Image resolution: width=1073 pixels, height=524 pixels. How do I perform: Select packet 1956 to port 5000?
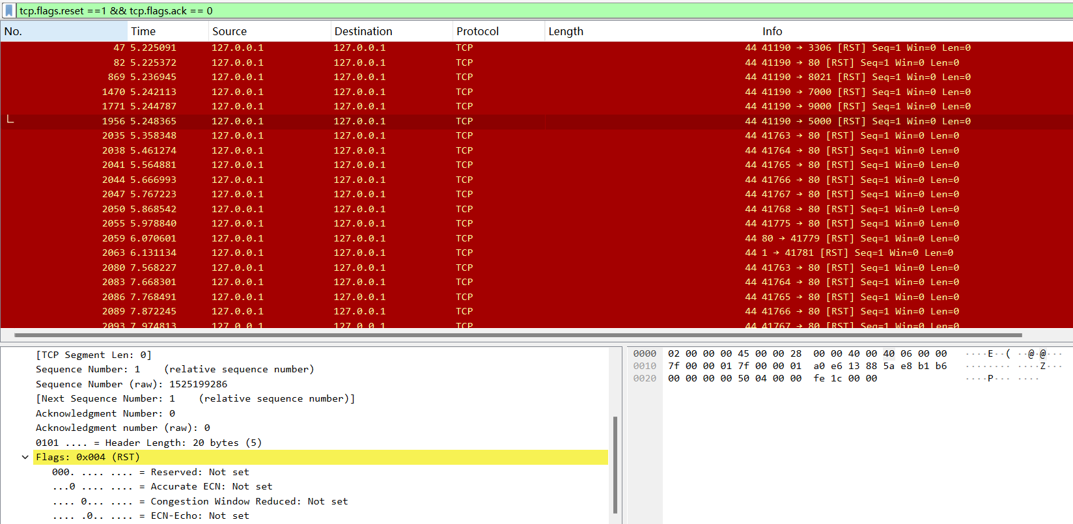pos(536,121)
